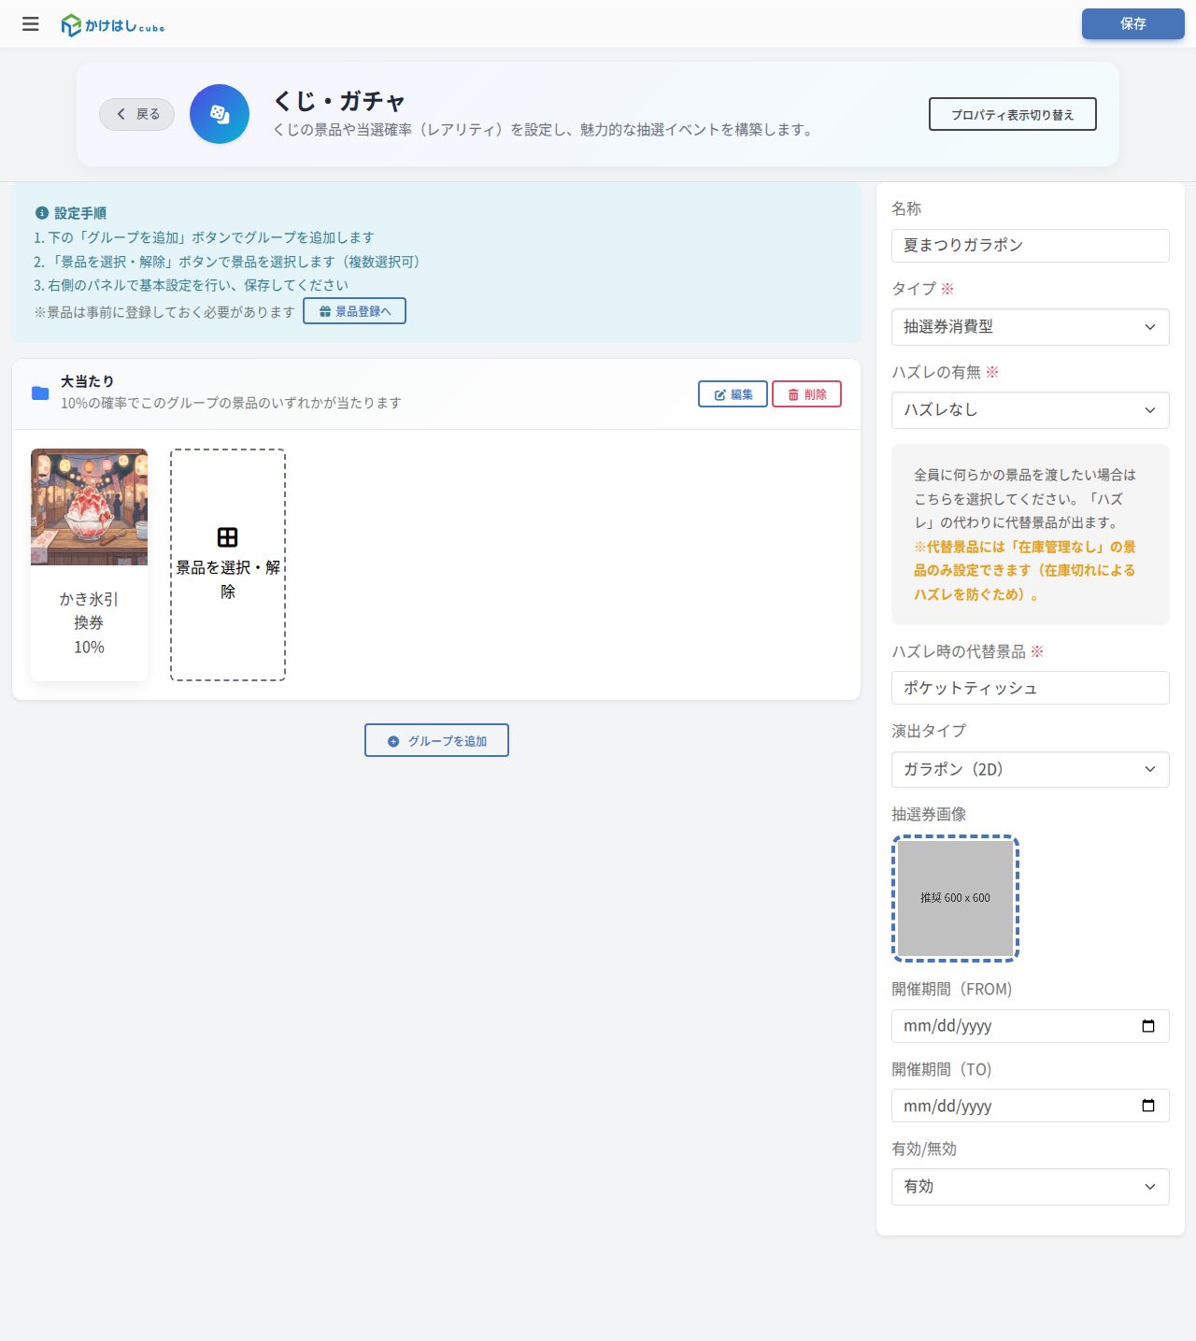This screenshot has width=1196, height=1341.
Task: Open calendar picker for 開催期間(TO)
Action: pos(1148,1106)
